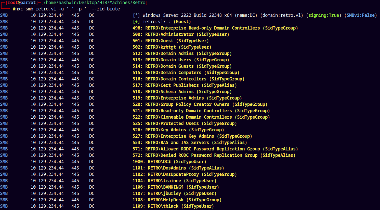
Task: Click 572: Denied RODC Password Replication Group
Action: [x=214, y=155]
